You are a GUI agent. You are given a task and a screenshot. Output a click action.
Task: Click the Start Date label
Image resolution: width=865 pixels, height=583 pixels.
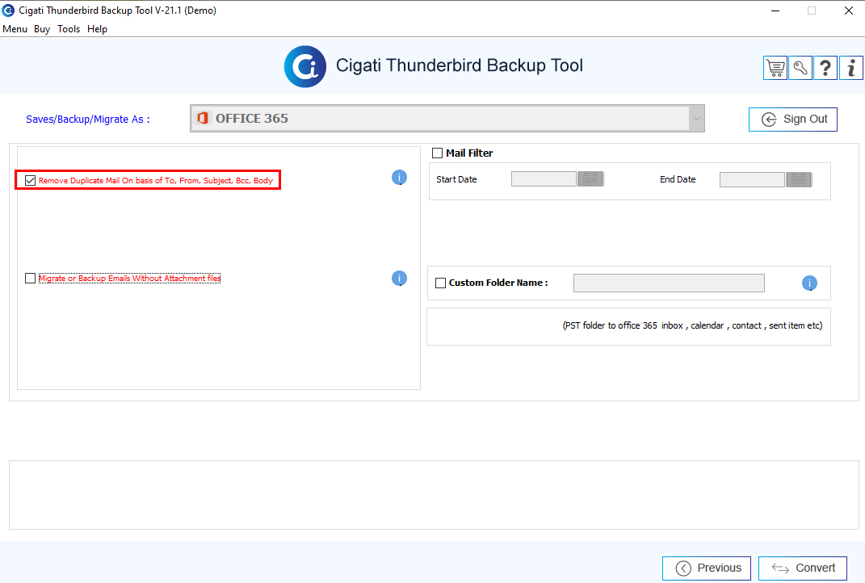click(x=456, y=180)
